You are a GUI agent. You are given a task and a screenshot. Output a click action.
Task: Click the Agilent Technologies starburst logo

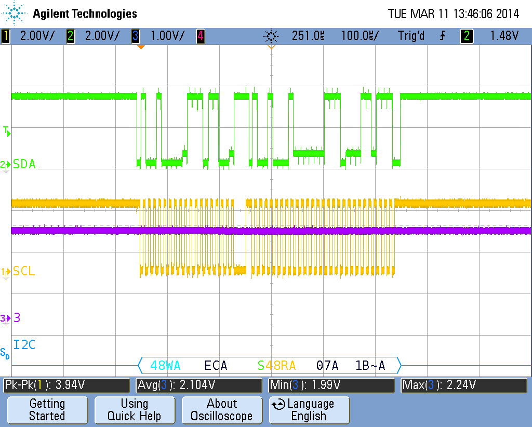click(14, 13)
